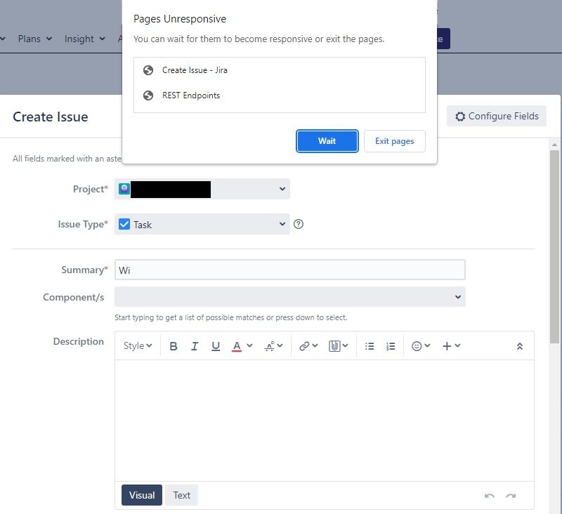Open the Issue Type dropdown
The width and height of the screenshot is (562, 514).
(x=202, y=224)
